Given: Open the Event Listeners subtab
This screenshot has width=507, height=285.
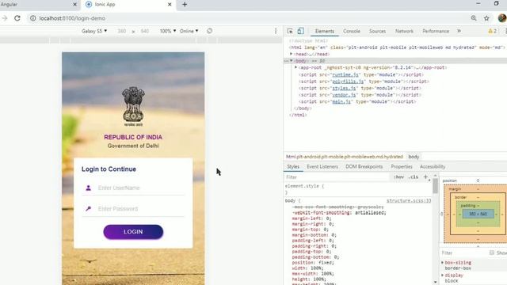Looking at the screenshot, I should (x=322, y=167).
